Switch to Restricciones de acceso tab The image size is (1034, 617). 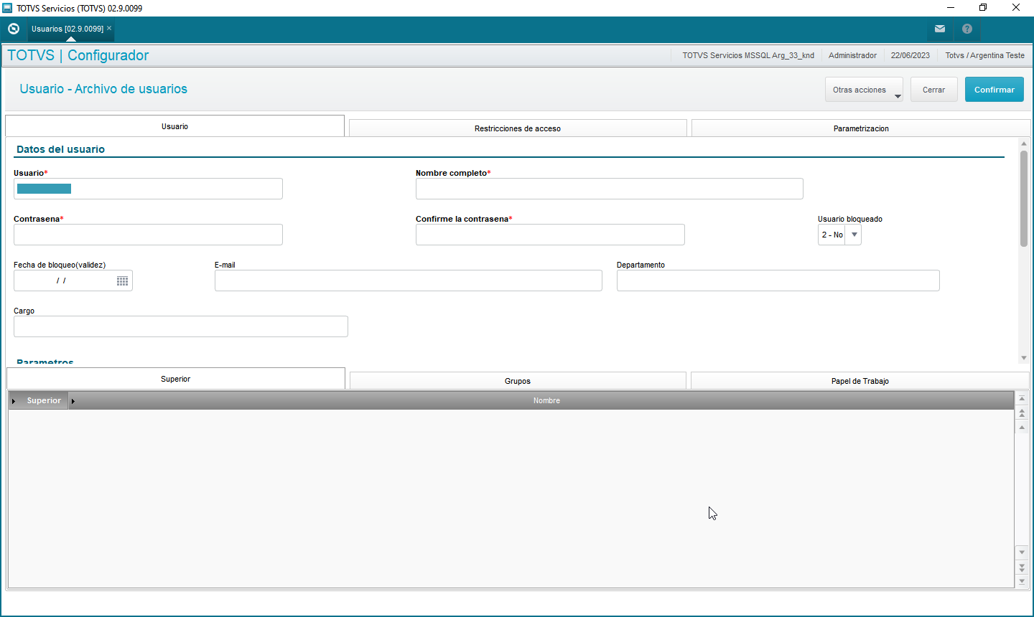518,128
